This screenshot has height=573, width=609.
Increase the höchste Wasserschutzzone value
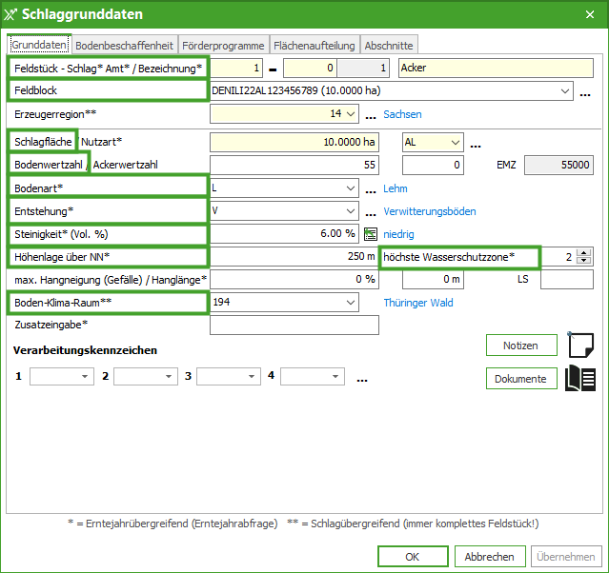pos(584,252)
